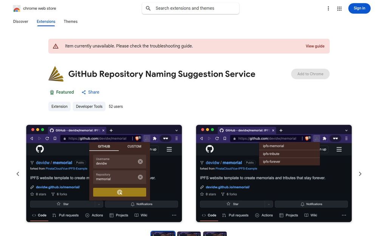Screen dimensions: 378x236
Task: Open the Themes tab
Action: coord(71,22)
